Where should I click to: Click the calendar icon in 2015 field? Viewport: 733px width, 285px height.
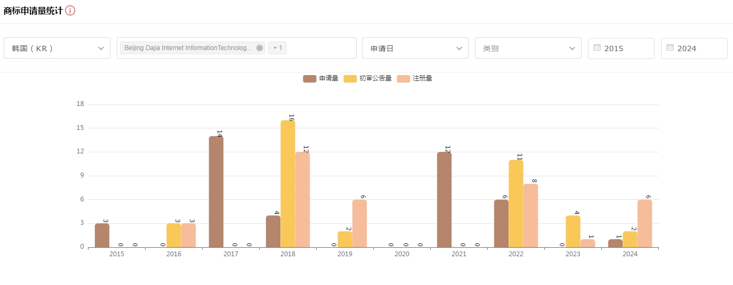tap(597, 47)
